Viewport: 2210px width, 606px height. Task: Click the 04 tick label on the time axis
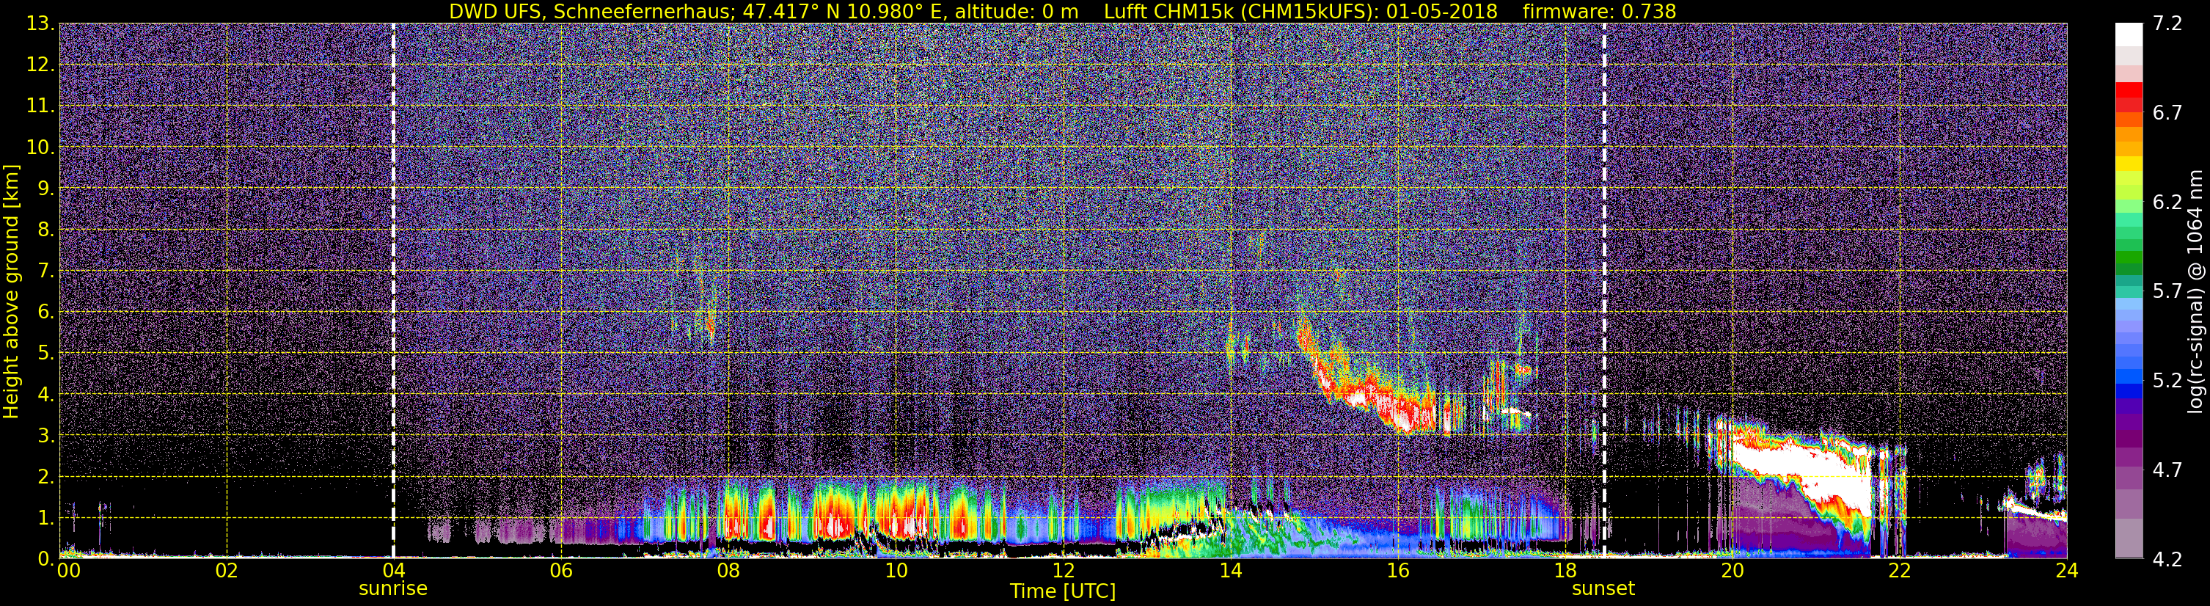(393, 571)
